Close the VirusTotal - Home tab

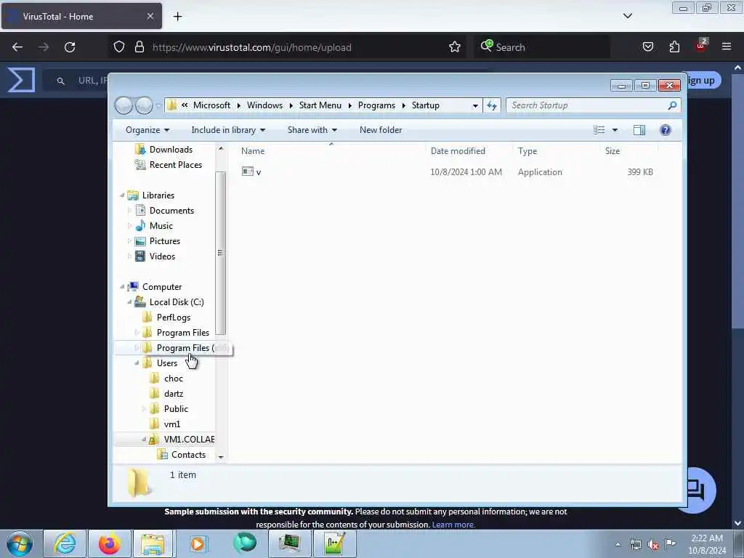150,16
